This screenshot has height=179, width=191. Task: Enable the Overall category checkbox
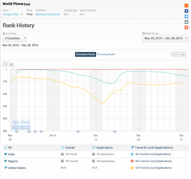(x=63, y=147)
